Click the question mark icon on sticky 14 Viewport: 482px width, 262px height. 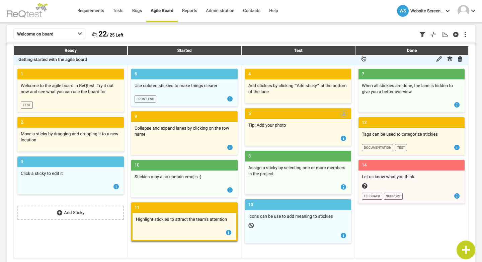[365, 186]
